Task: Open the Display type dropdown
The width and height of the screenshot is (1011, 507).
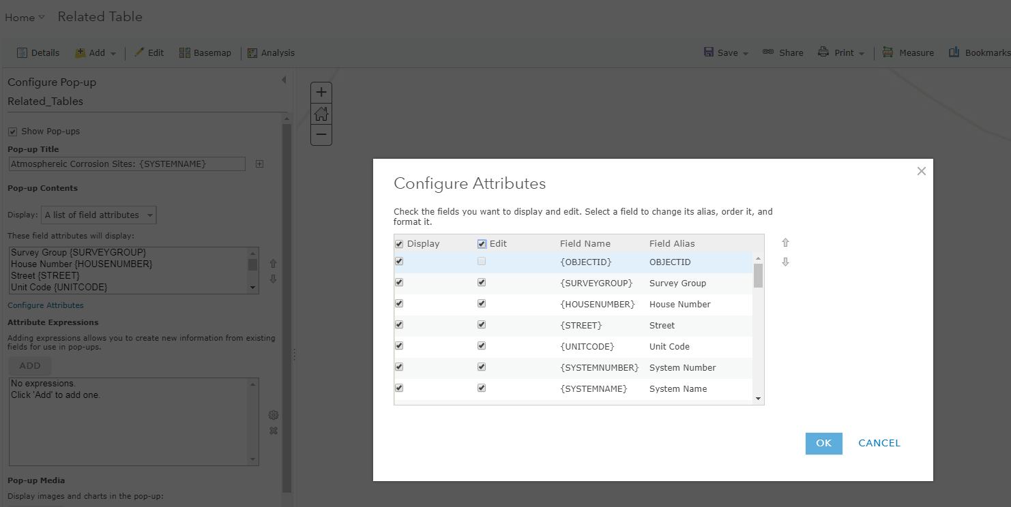Action: tap(99, 215)
